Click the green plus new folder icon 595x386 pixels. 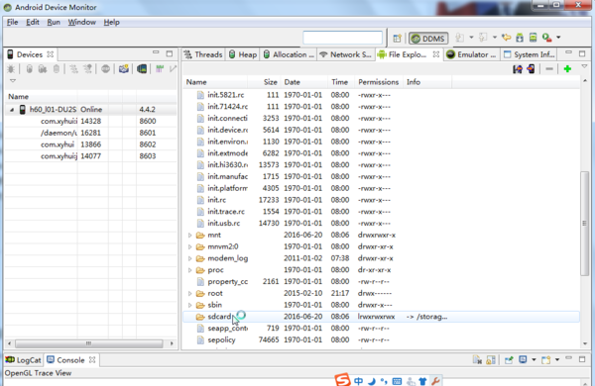tap(567, 69)
